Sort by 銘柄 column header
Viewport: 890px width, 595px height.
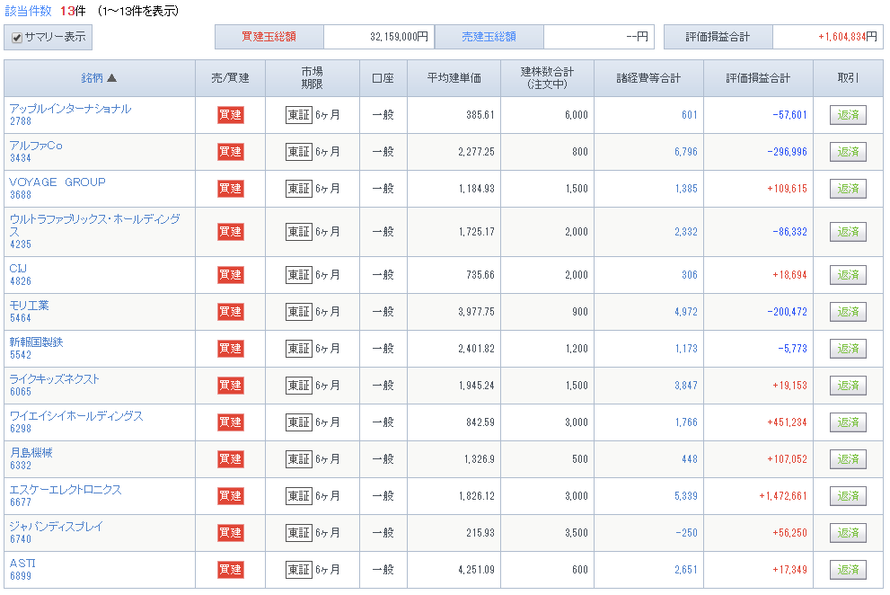point(99,78)
